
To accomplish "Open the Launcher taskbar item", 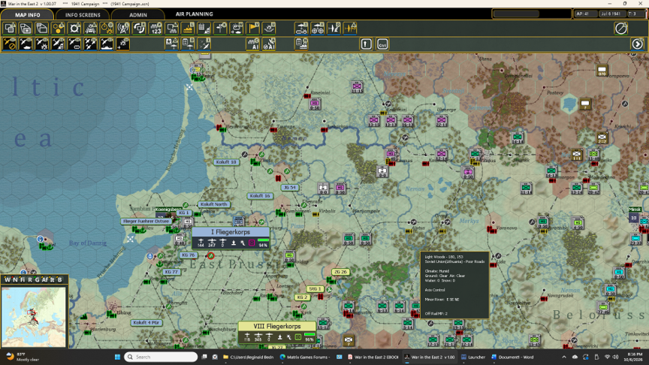I will tap(472, 357).
